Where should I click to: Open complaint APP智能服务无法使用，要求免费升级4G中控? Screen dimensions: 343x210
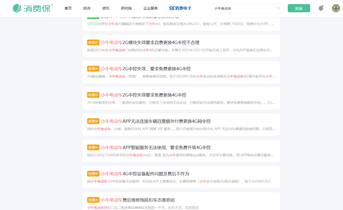pyautogui.click(x=156, y=147)
